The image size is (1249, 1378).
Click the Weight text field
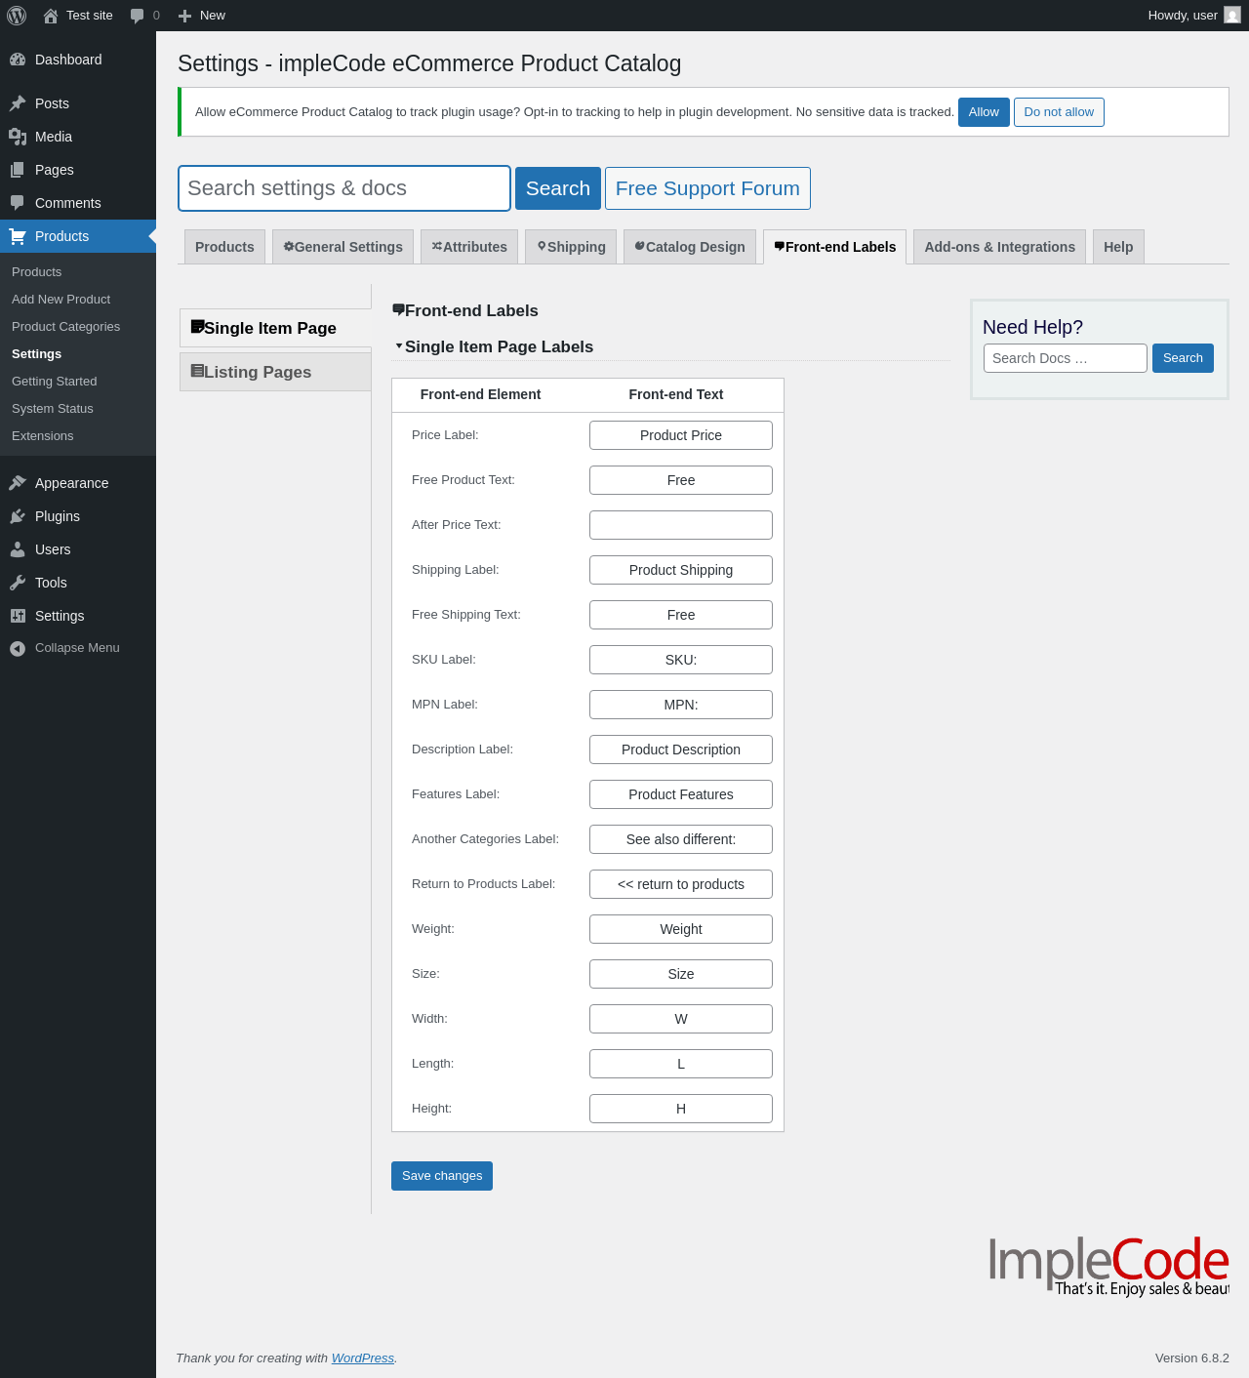click(681, 929)
